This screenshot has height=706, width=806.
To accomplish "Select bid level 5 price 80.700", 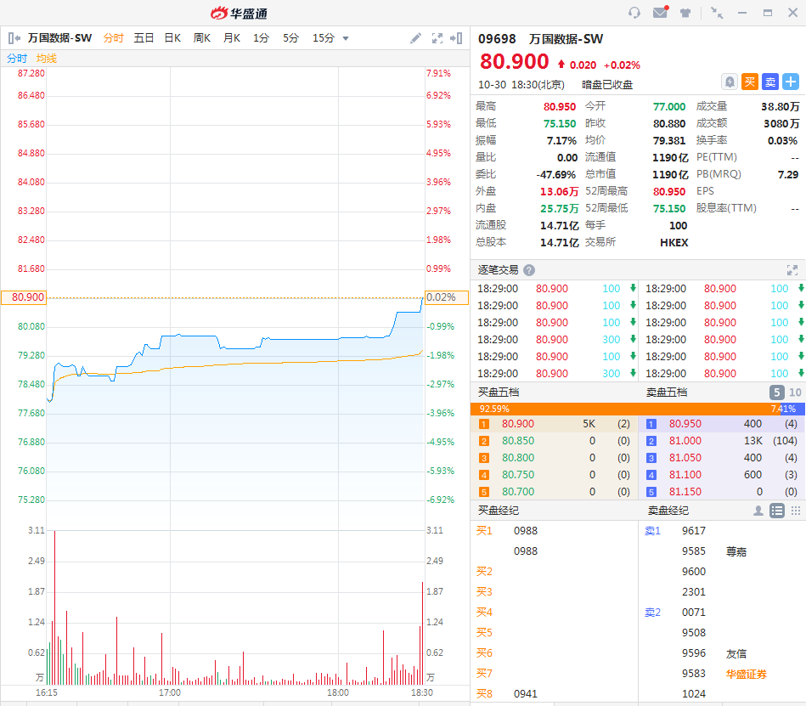I will pos(518,492).
